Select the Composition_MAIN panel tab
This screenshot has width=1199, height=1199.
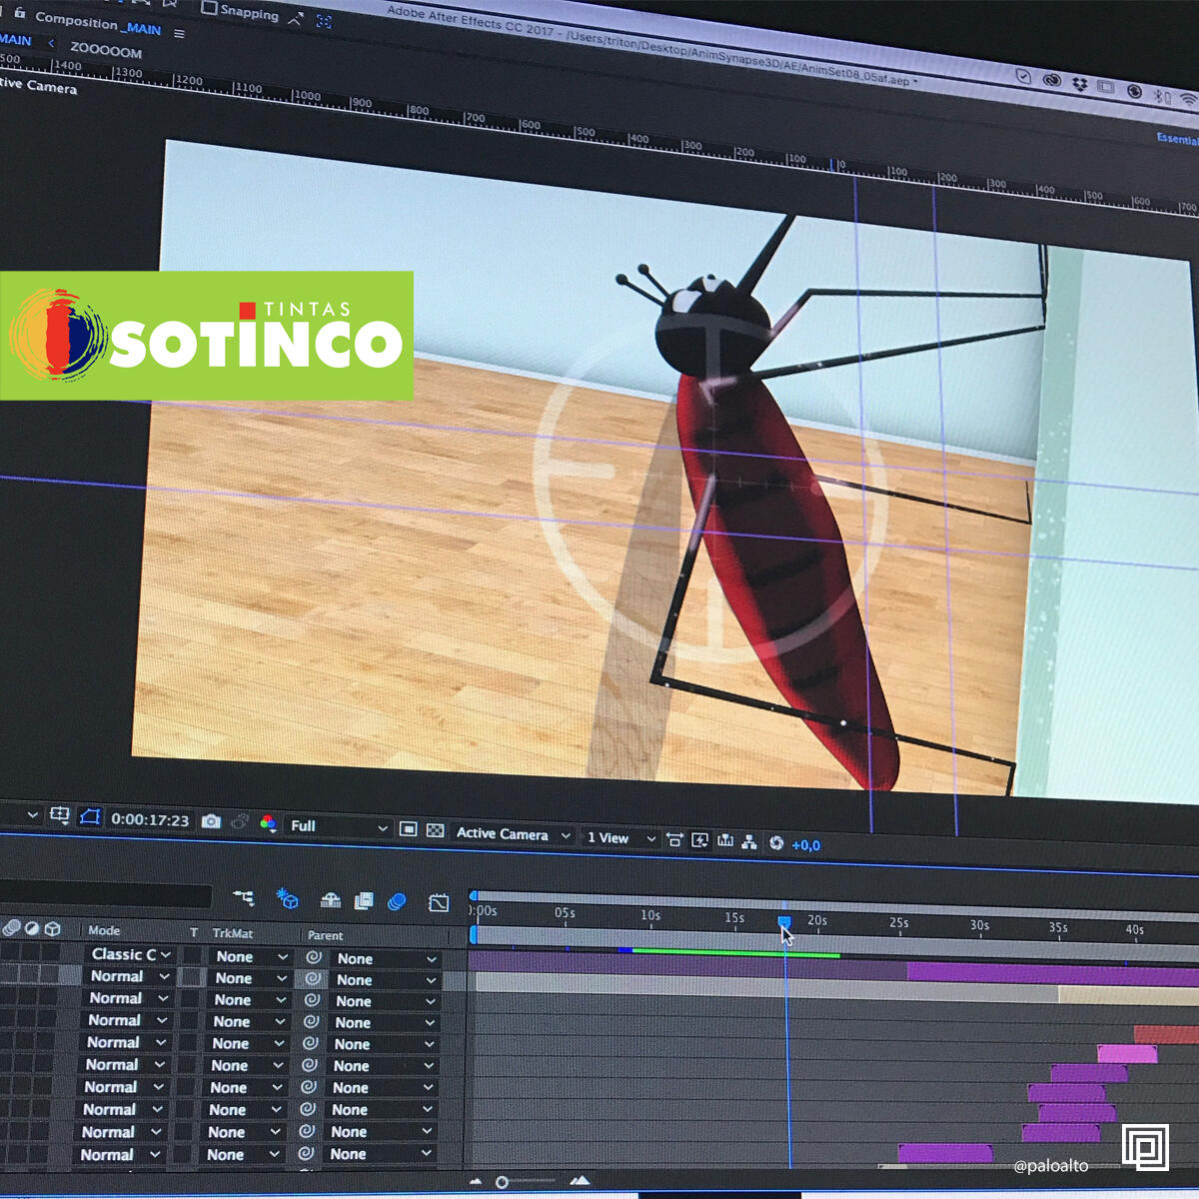pyautogui.click(x=97, y=24)
